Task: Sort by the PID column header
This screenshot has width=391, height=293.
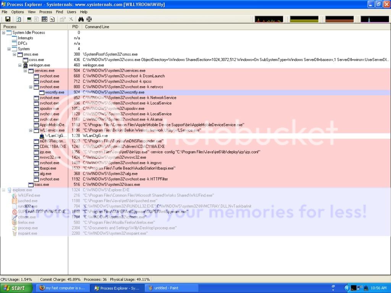Action: [75, 27]
